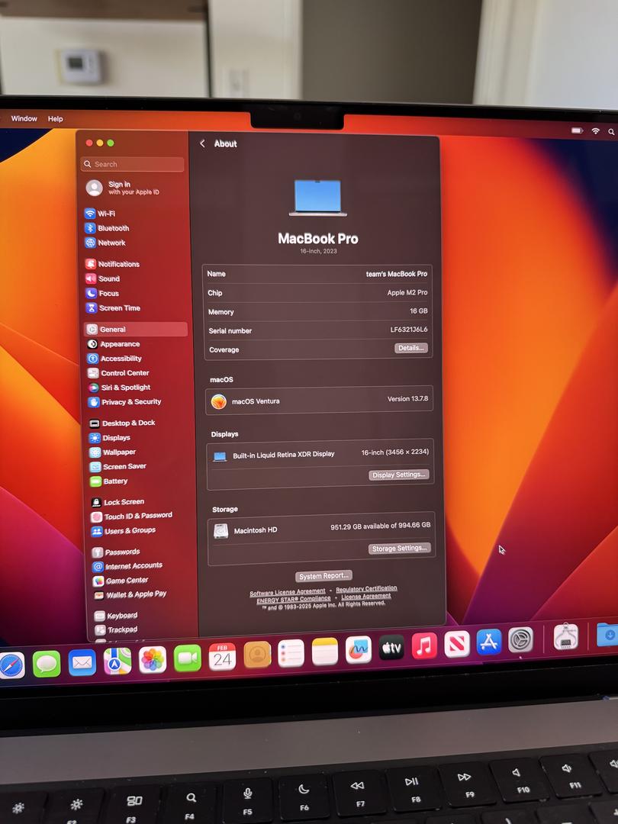618x824 pixels.
Task: Open the Software License Agreement link
Action: [288, 592]
